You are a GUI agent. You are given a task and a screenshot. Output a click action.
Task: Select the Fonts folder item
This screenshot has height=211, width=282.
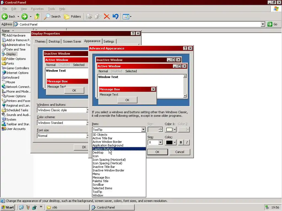8,63
